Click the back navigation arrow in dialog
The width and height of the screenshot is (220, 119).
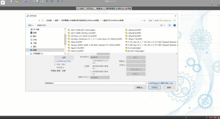click(28, 21)
